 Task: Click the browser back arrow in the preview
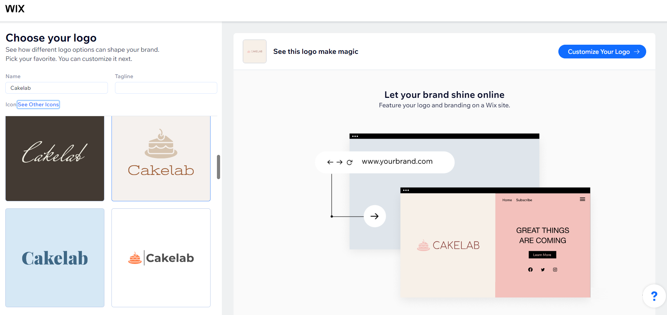[330, 162]
